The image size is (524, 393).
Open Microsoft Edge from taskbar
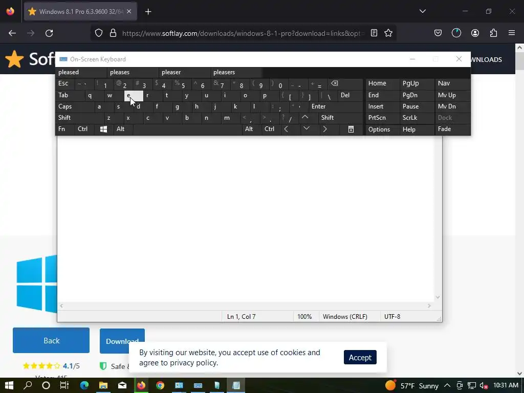click(84, 386)
